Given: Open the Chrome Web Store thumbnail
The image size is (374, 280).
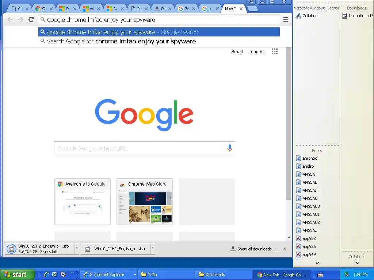Looking at the screenshot, I should click(x=145, y=202).
